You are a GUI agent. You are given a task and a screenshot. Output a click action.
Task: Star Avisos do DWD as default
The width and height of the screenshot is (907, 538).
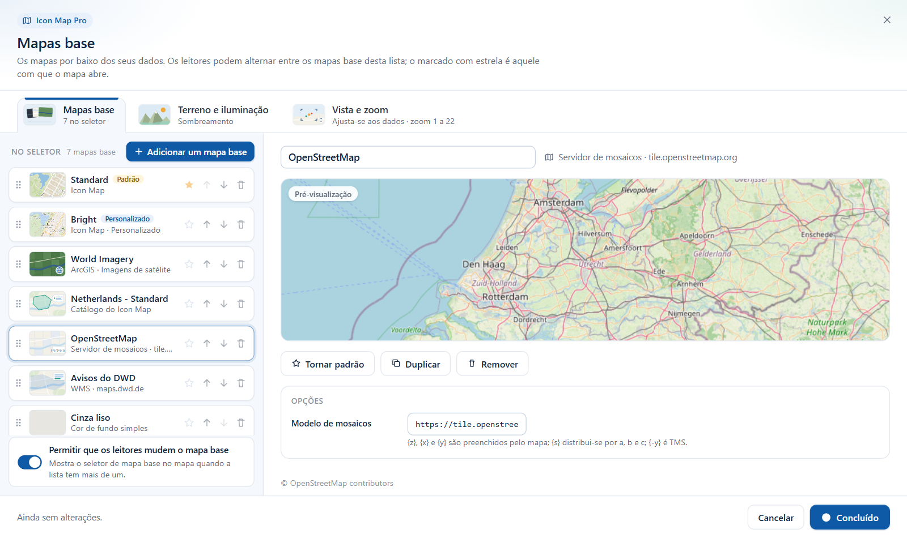(x=189, y=383)
